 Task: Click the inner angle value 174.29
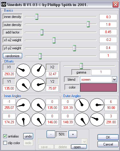(x=9, y=122)
